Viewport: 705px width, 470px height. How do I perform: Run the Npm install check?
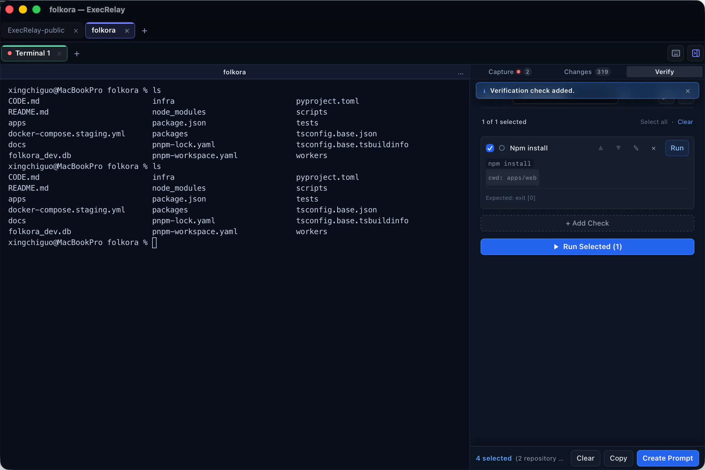point(677,148)
